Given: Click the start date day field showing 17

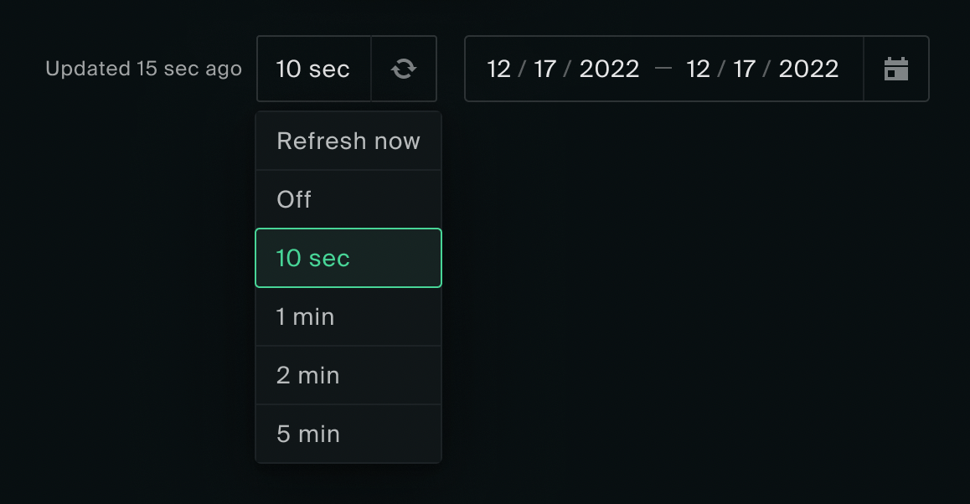Looking at the screenshot, I should (546, 69).
